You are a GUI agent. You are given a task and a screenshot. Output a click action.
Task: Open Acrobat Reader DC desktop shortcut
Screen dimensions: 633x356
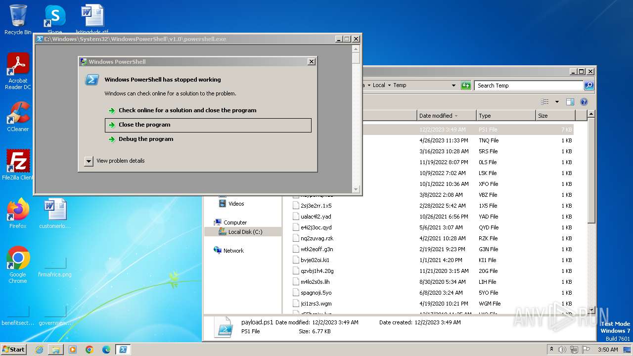coord(18,71)
